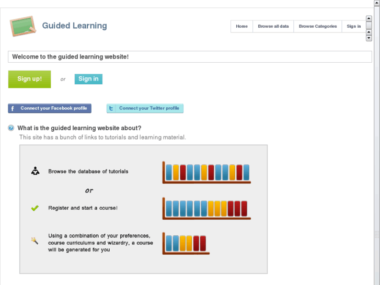Click the Facebook 'f' icon
380x285 pixels.
[x=13, y=108]
